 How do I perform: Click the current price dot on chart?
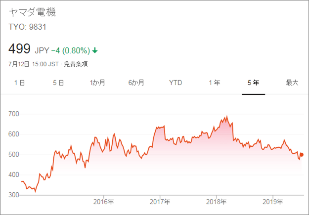[302, 155]
